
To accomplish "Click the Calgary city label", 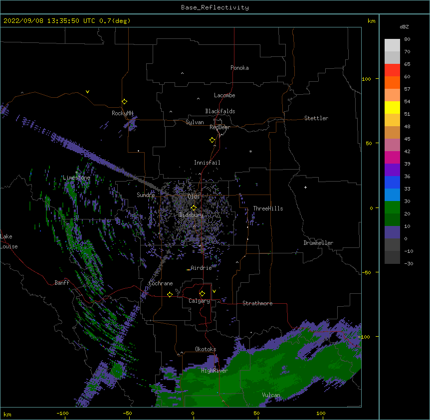I will coord(199,301).
